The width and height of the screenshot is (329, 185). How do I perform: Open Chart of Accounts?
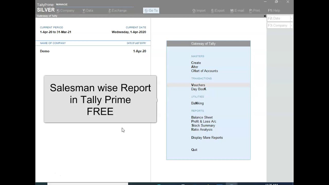[x=204, y=71]
